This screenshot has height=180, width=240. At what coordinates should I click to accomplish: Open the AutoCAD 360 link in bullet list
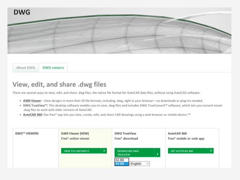click(x=32, y=115)
